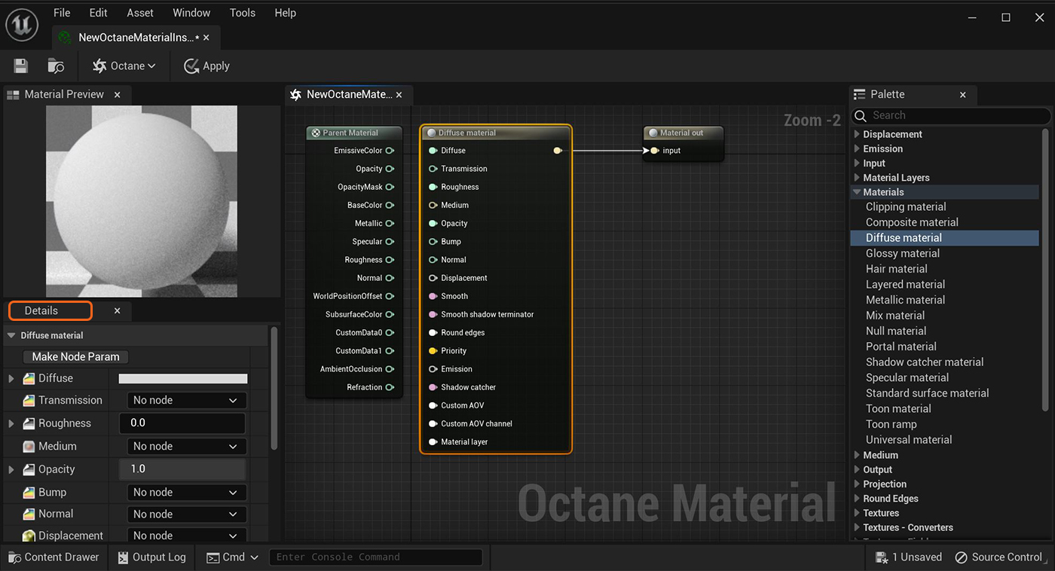This screenshot has height=571, width=1055.
Task: Click the Source Control status icon
Action: coord(961,557)
